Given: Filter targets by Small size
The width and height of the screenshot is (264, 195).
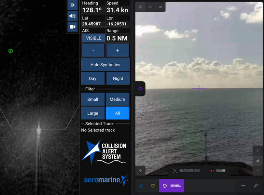Looking at the screenshot, I should point(93,99).
